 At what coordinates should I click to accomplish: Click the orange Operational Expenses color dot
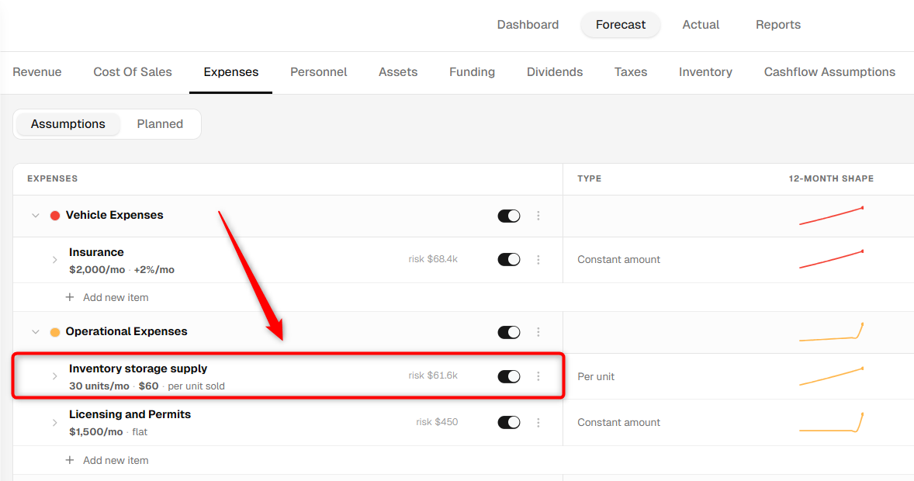pyautogui.click(x=55, y=332)
